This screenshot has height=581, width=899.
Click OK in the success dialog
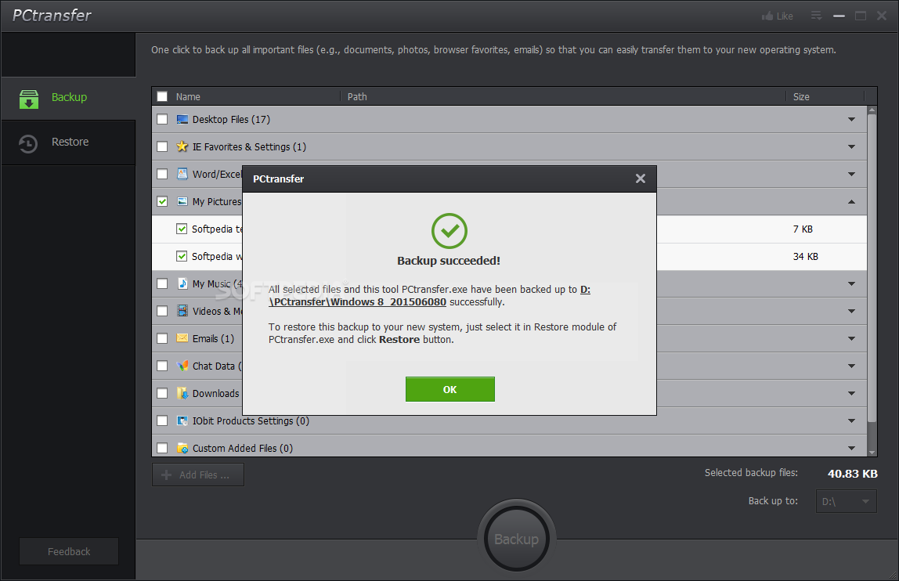(450, 389)
